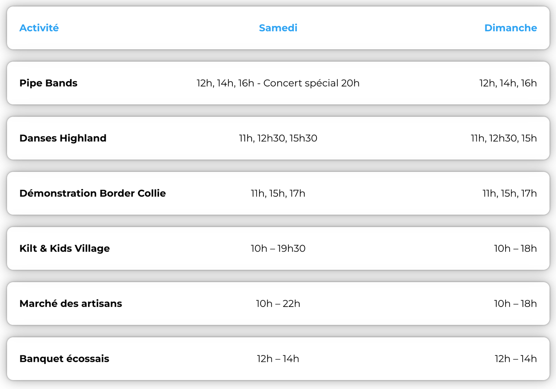Select the Danses Highland row label
The image size is (556, 389).
pyautogui.click(x=63, y=138)
